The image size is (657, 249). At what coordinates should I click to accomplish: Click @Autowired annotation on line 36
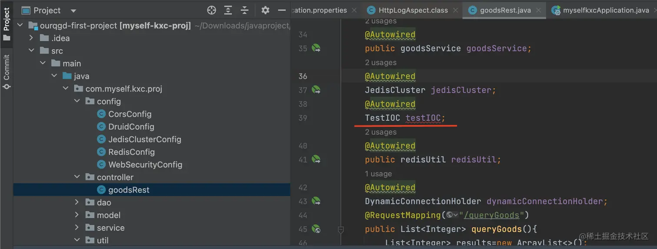coord(390,76)
